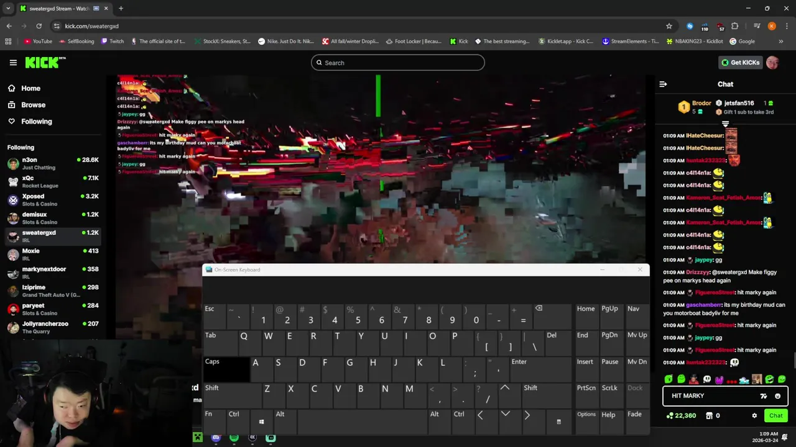Click Esc key on On-Screen Keyboard
The image size is (796, 447).
[x=214, y=317]
